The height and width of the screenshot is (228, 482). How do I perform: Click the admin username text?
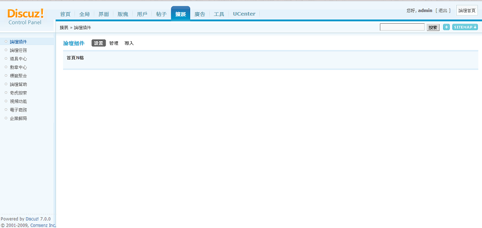tap(426, 11)
